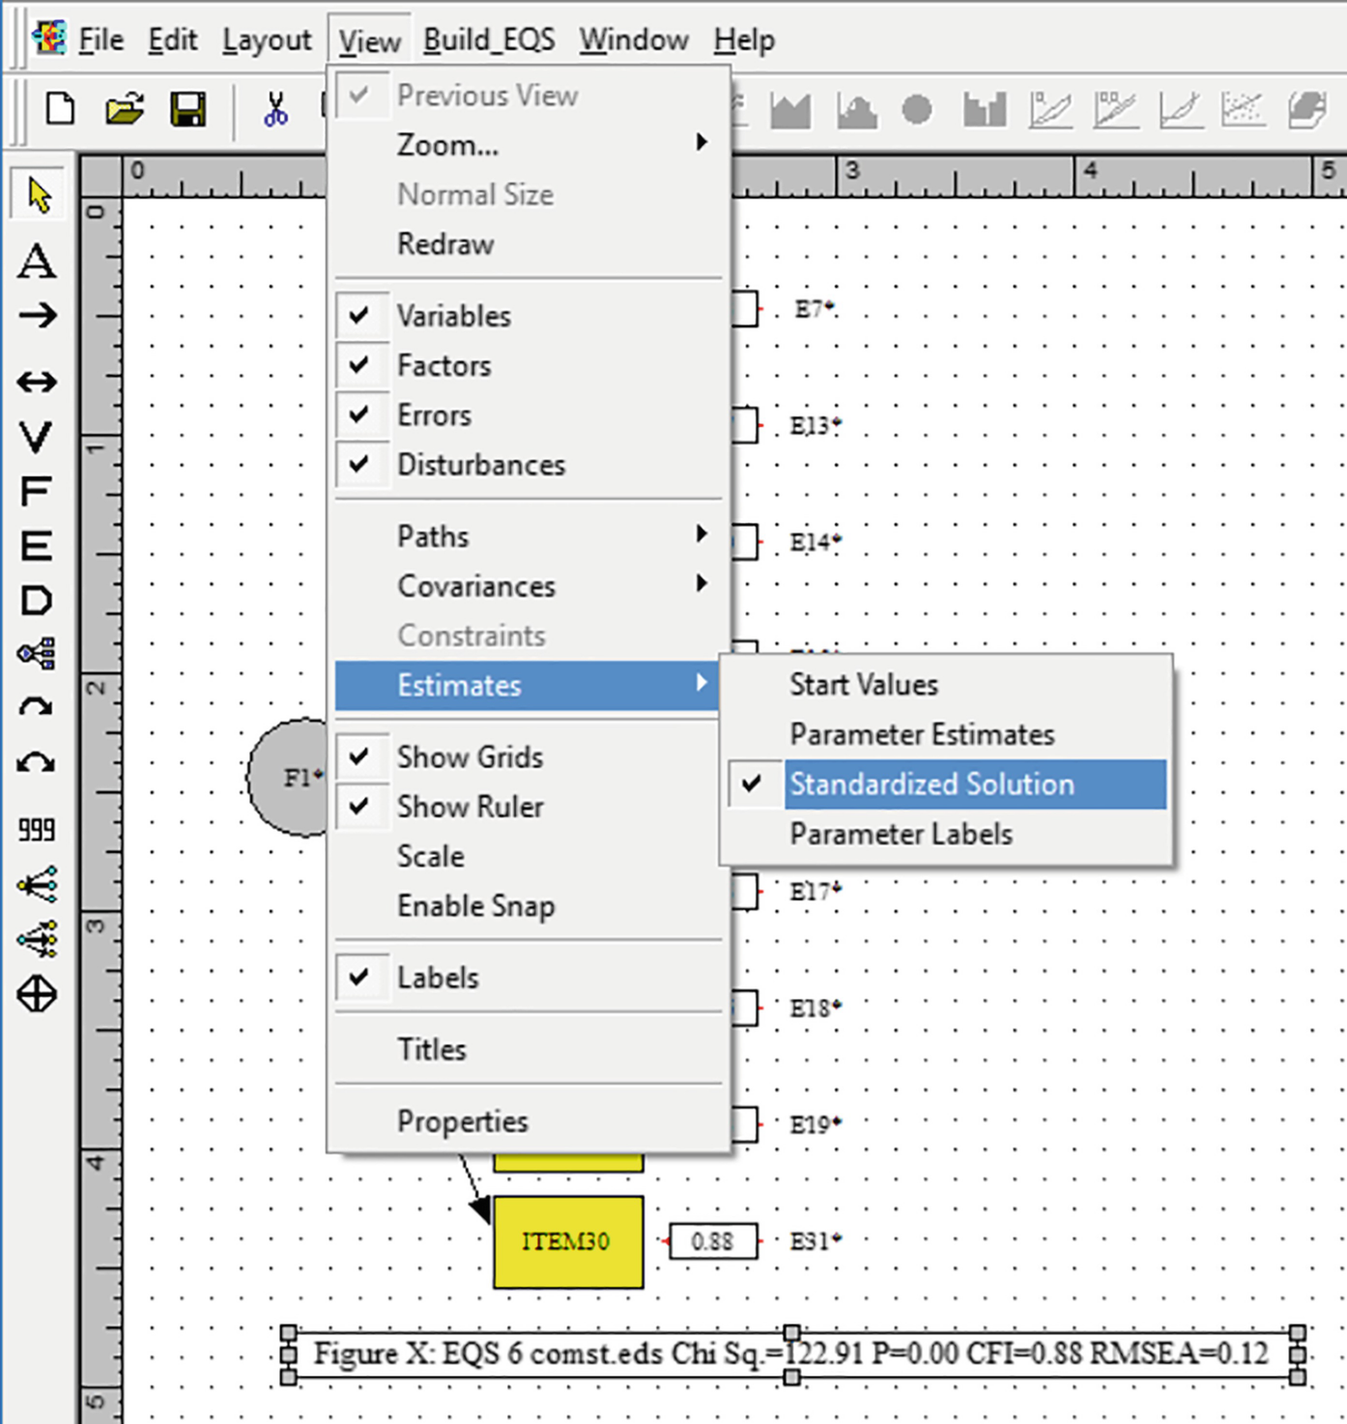
Task: Open the Edit menu
Action: pos(172,40)
